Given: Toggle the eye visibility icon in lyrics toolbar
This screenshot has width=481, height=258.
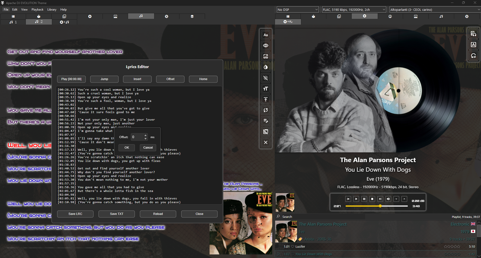Looking at the screenshot, I should [x=266, y=45].
